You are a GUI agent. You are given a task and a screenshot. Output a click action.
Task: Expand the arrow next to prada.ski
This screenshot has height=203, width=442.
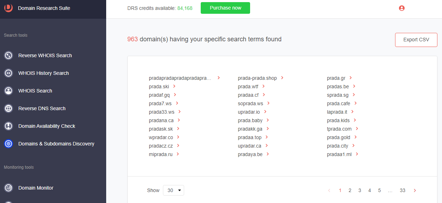174,86
